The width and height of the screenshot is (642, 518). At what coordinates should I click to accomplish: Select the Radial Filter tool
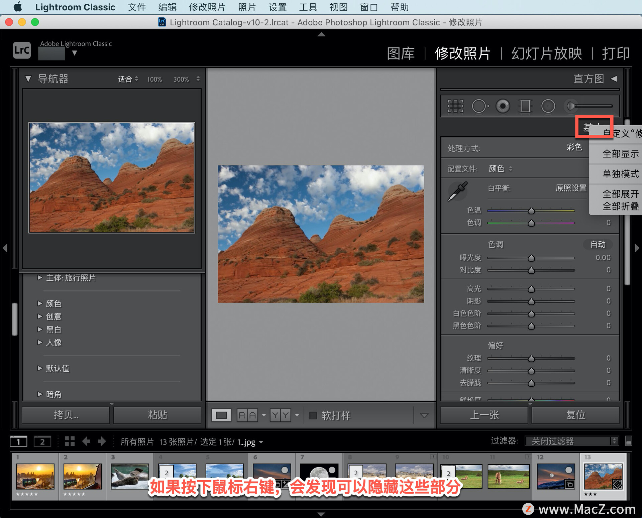click(x=548, y=106)
